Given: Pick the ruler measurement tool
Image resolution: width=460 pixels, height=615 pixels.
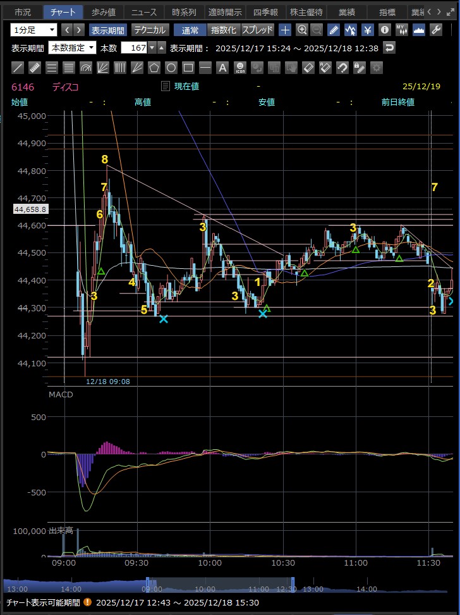Looking at the screenshot, I should 35,68.
